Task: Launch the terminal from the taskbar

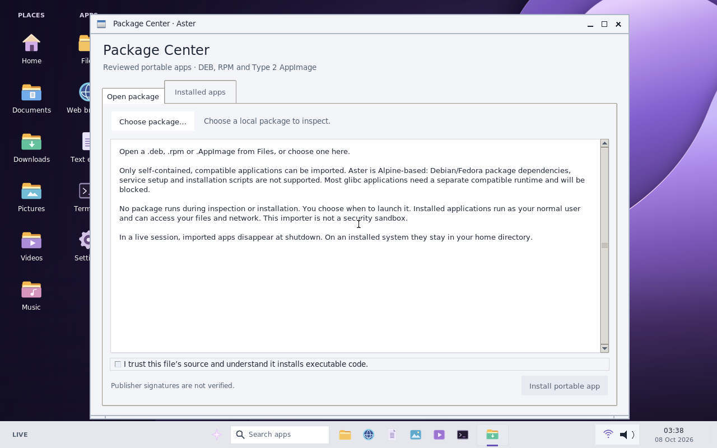Action: 463,435
